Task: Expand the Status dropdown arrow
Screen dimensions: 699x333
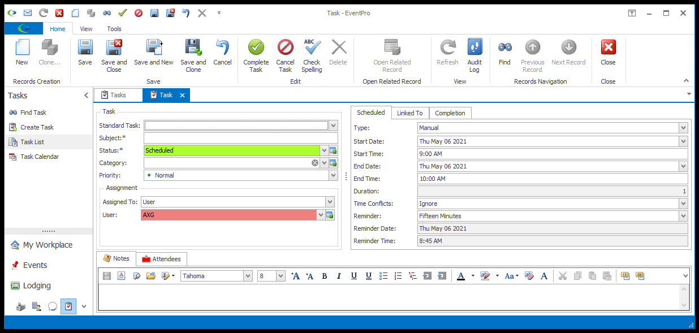Action: (325, 150)
